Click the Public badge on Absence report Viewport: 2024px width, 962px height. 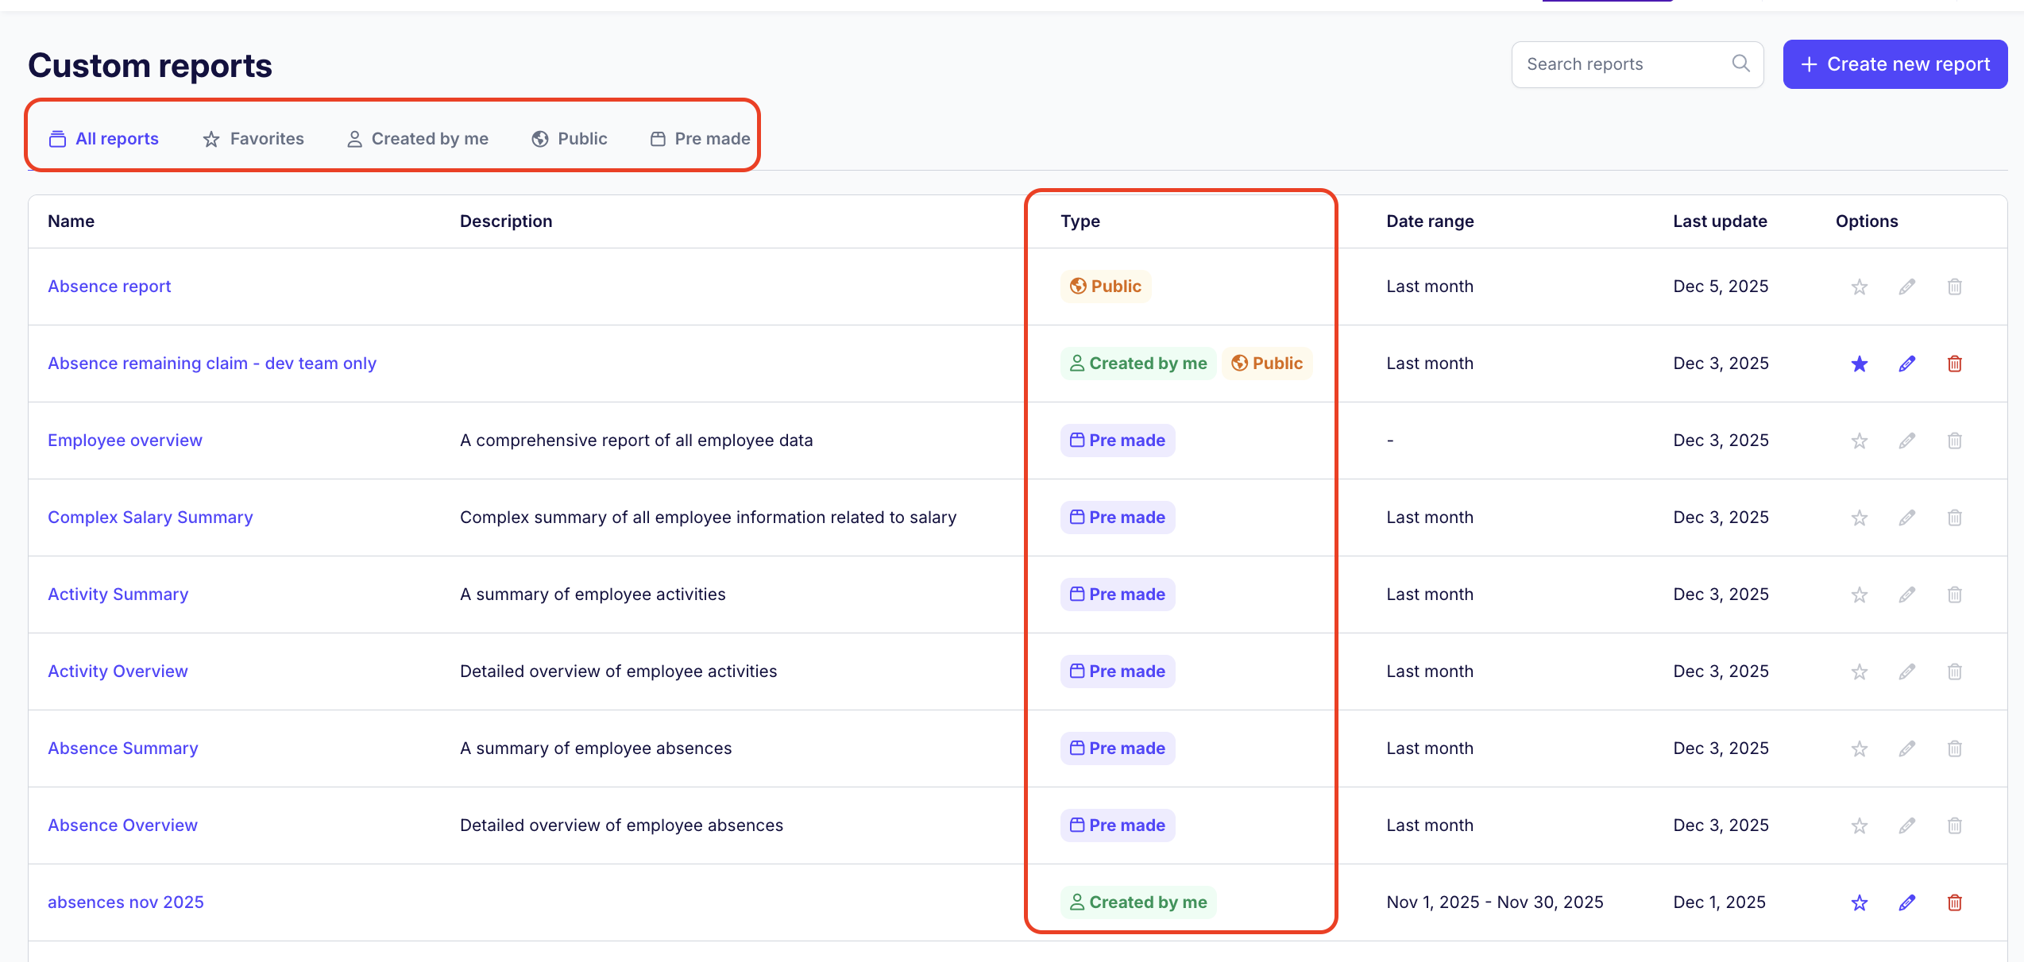coord(1105,287)
